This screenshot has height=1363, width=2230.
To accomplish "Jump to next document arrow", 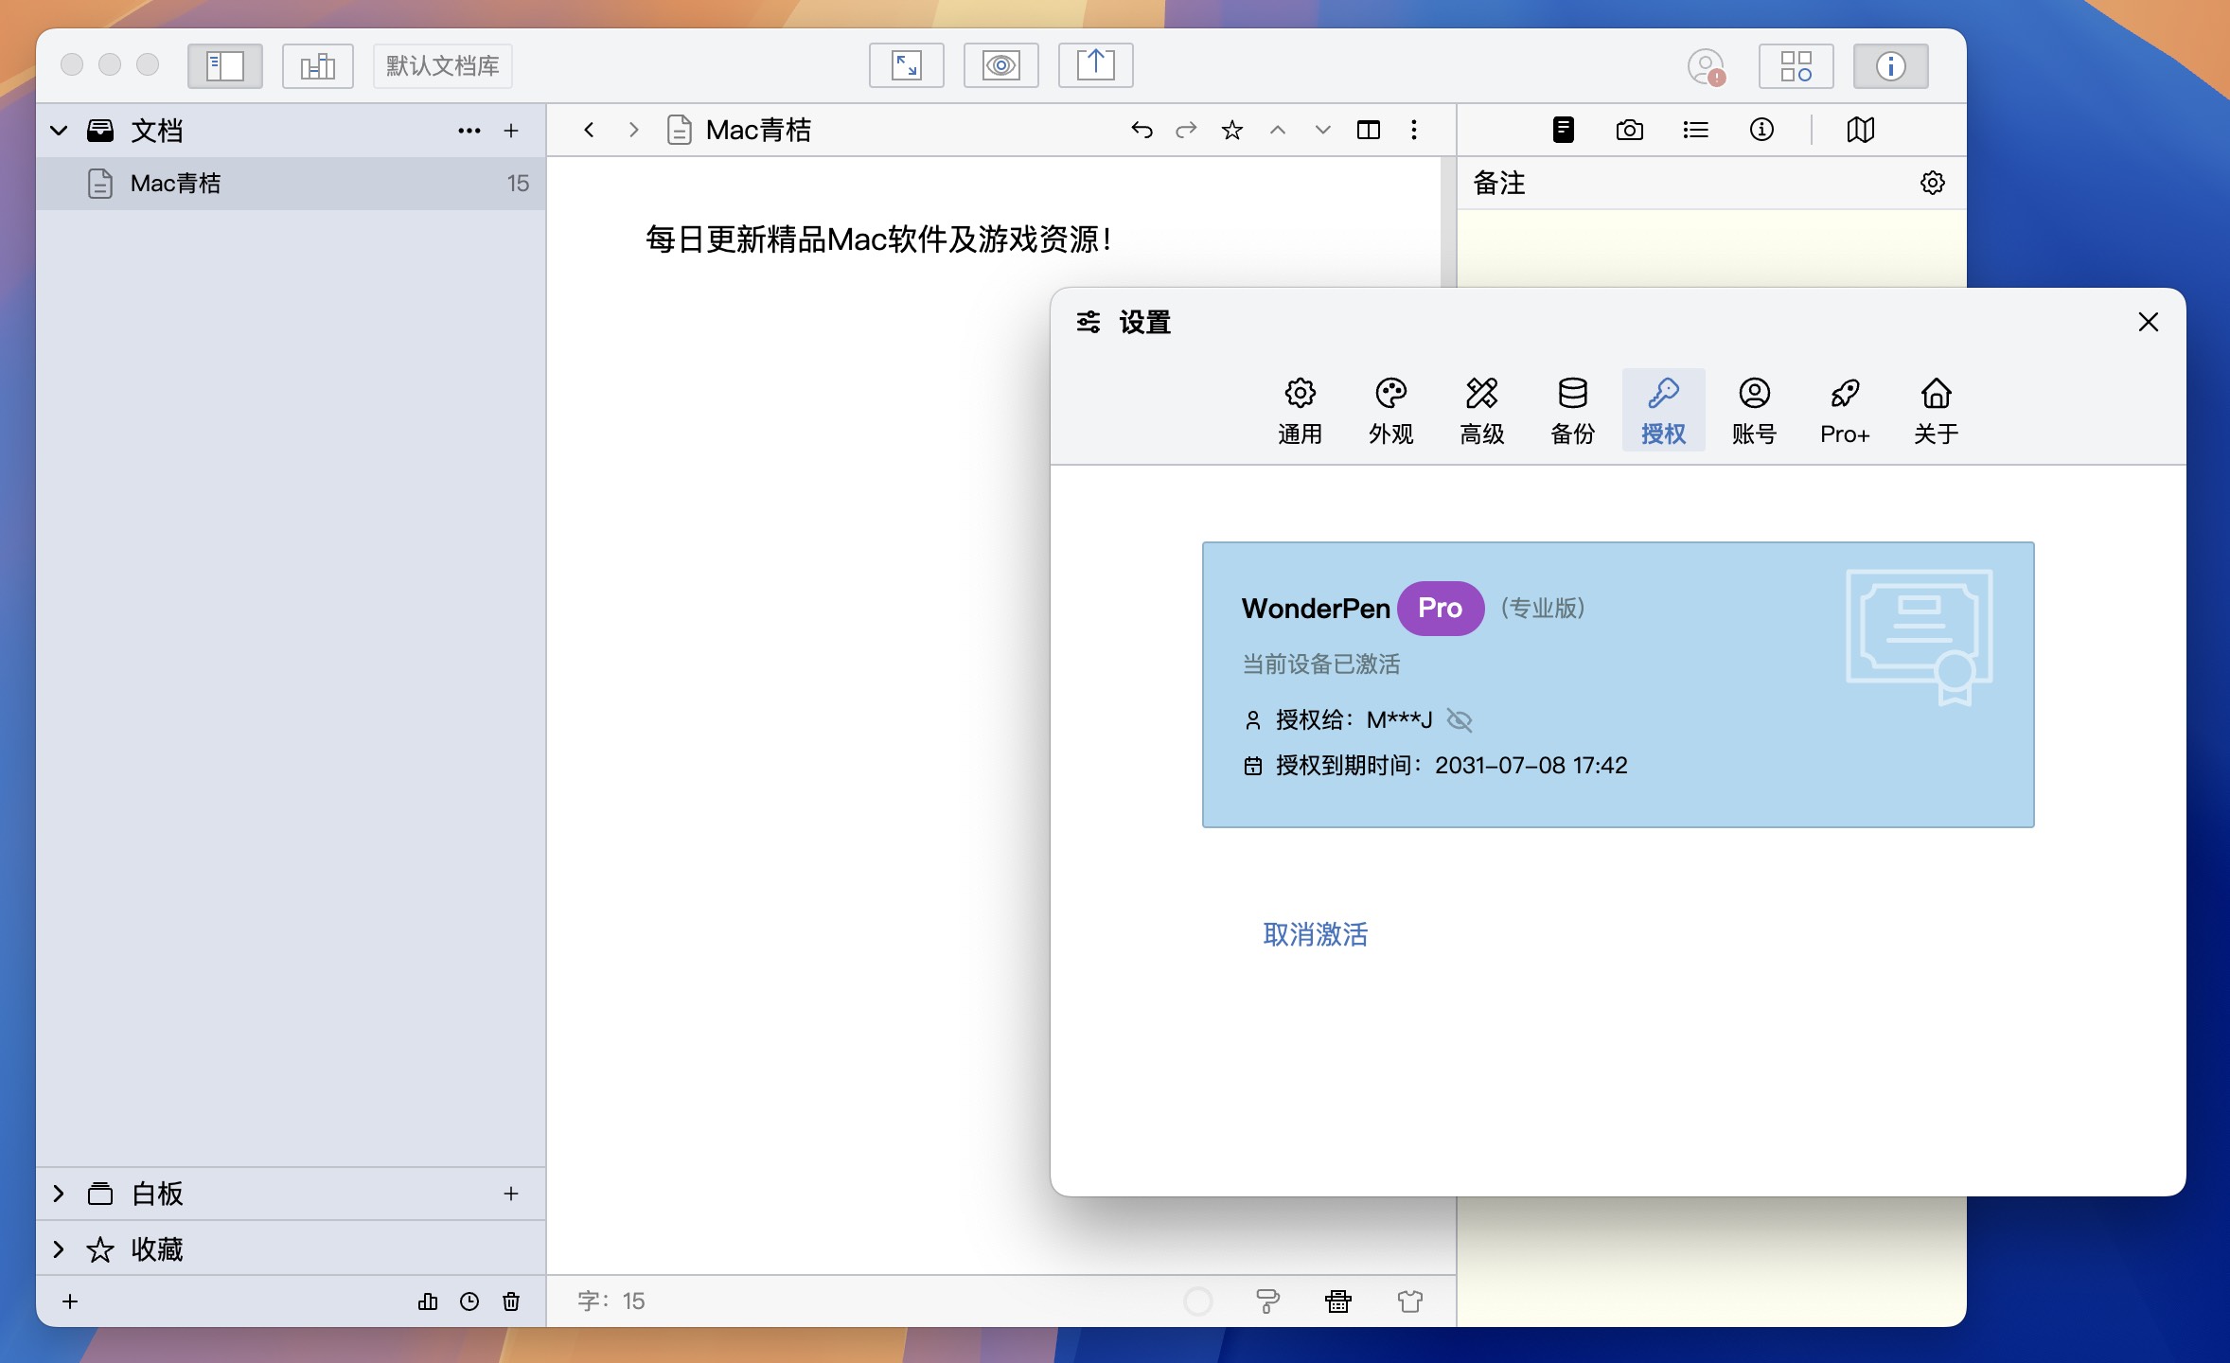I will point(1323,130).
